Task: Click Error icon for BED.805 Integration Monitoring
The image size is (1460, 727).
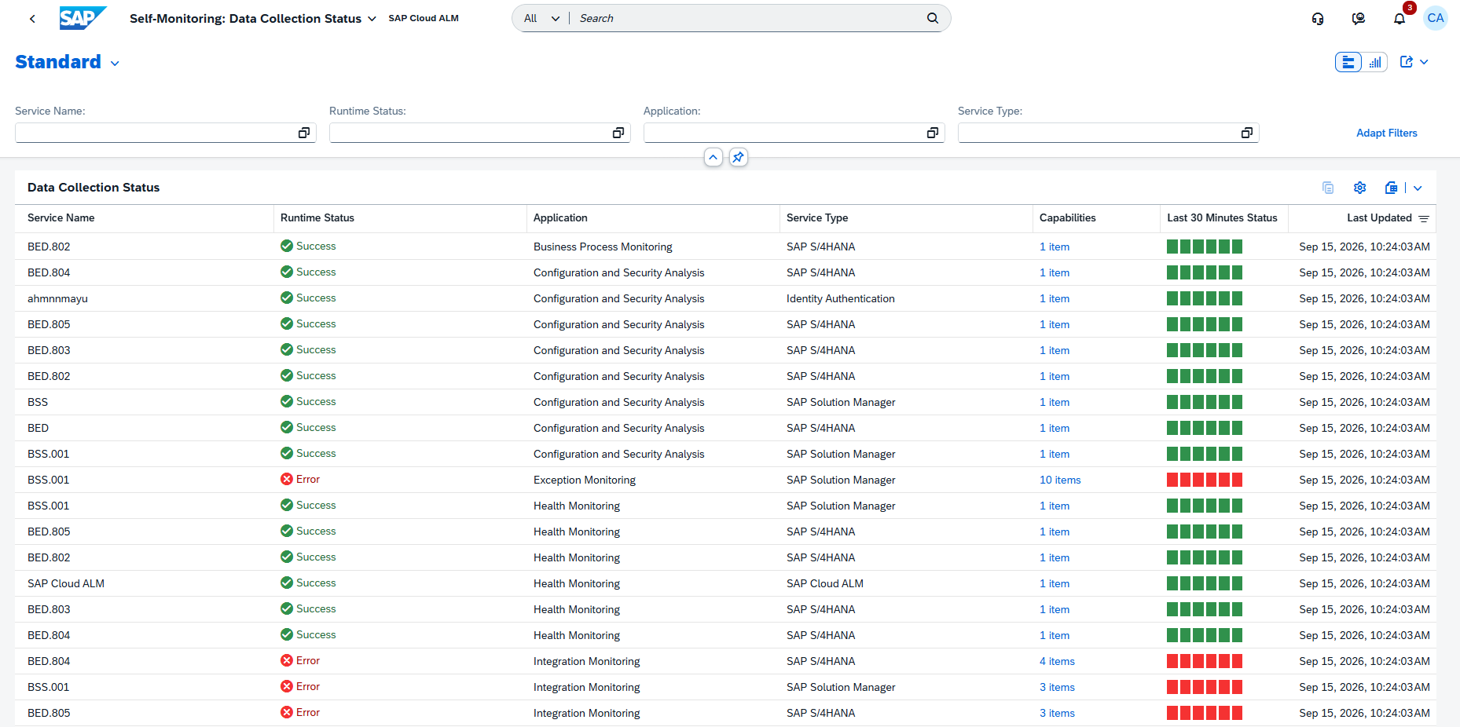Action: pyautogui.click(x=287, y=712)
